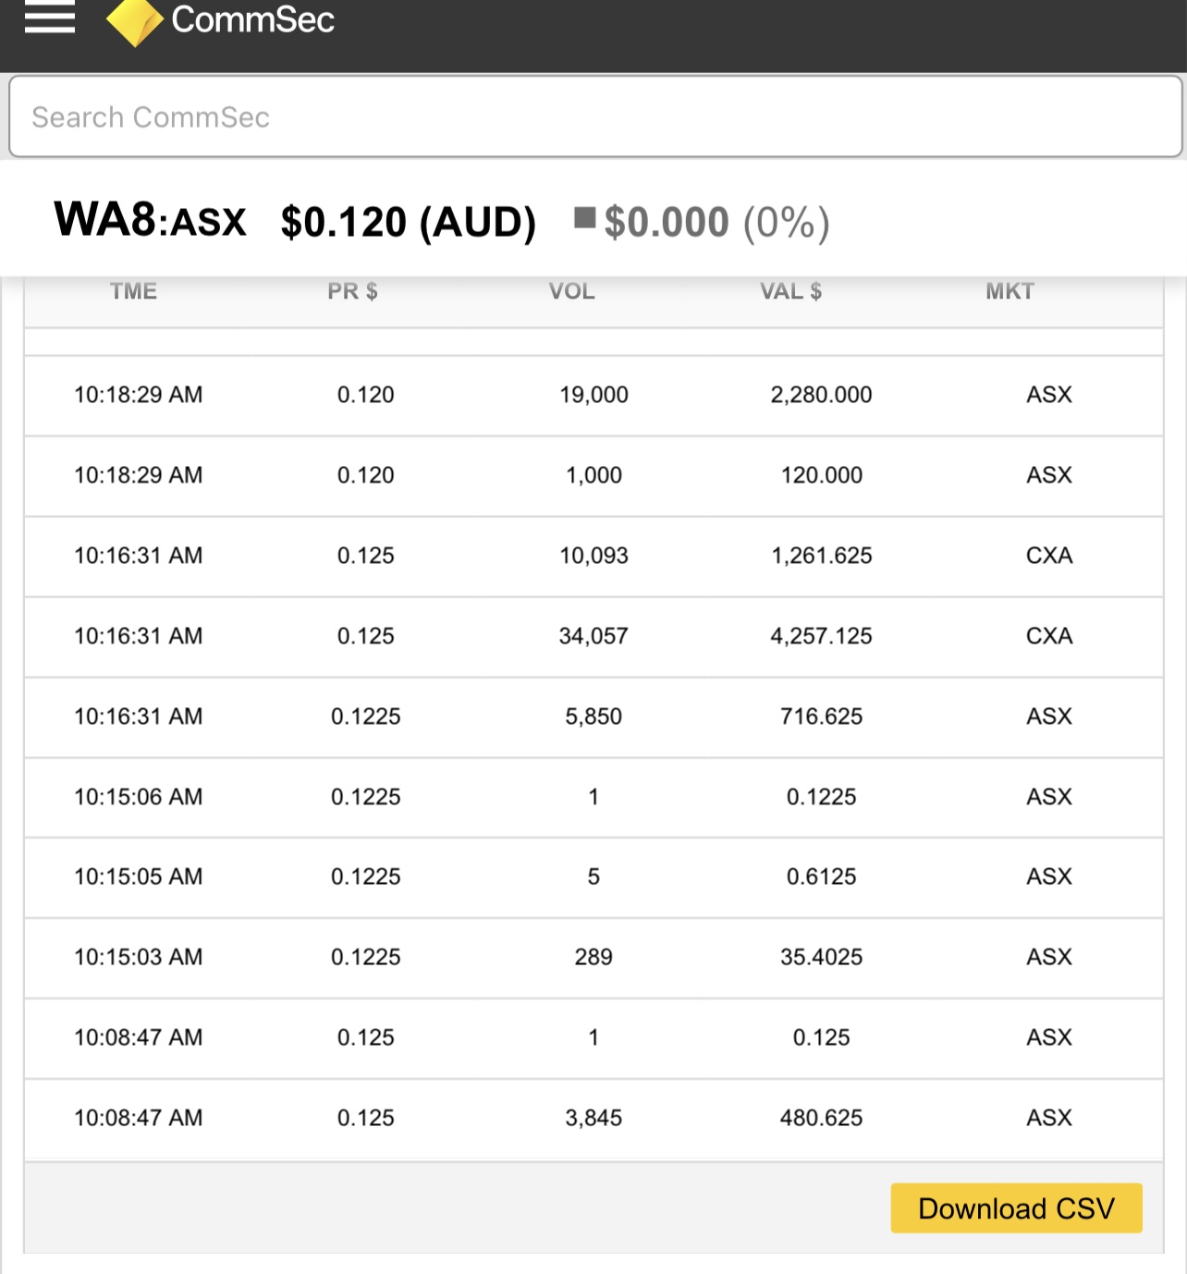
Task: Click the CommSec brand name text
Action: pos(252,19)
